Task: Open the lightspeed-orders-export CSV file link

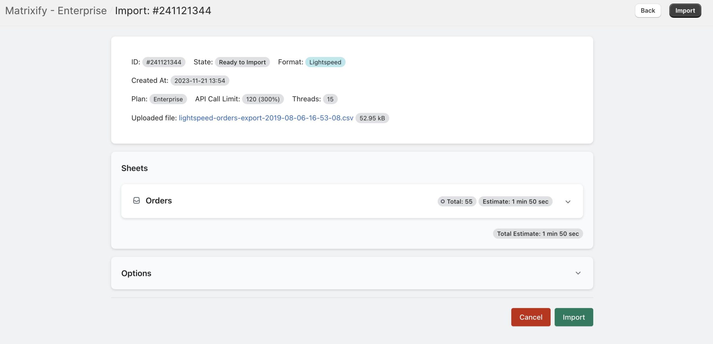Action: [x=266, y=118]
